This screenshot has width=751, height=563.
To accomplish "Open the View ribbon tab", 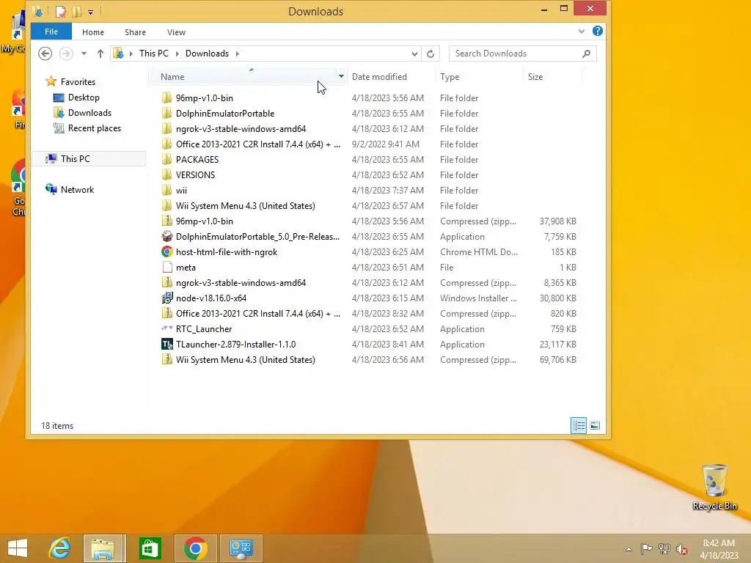I will pos(176,32).
